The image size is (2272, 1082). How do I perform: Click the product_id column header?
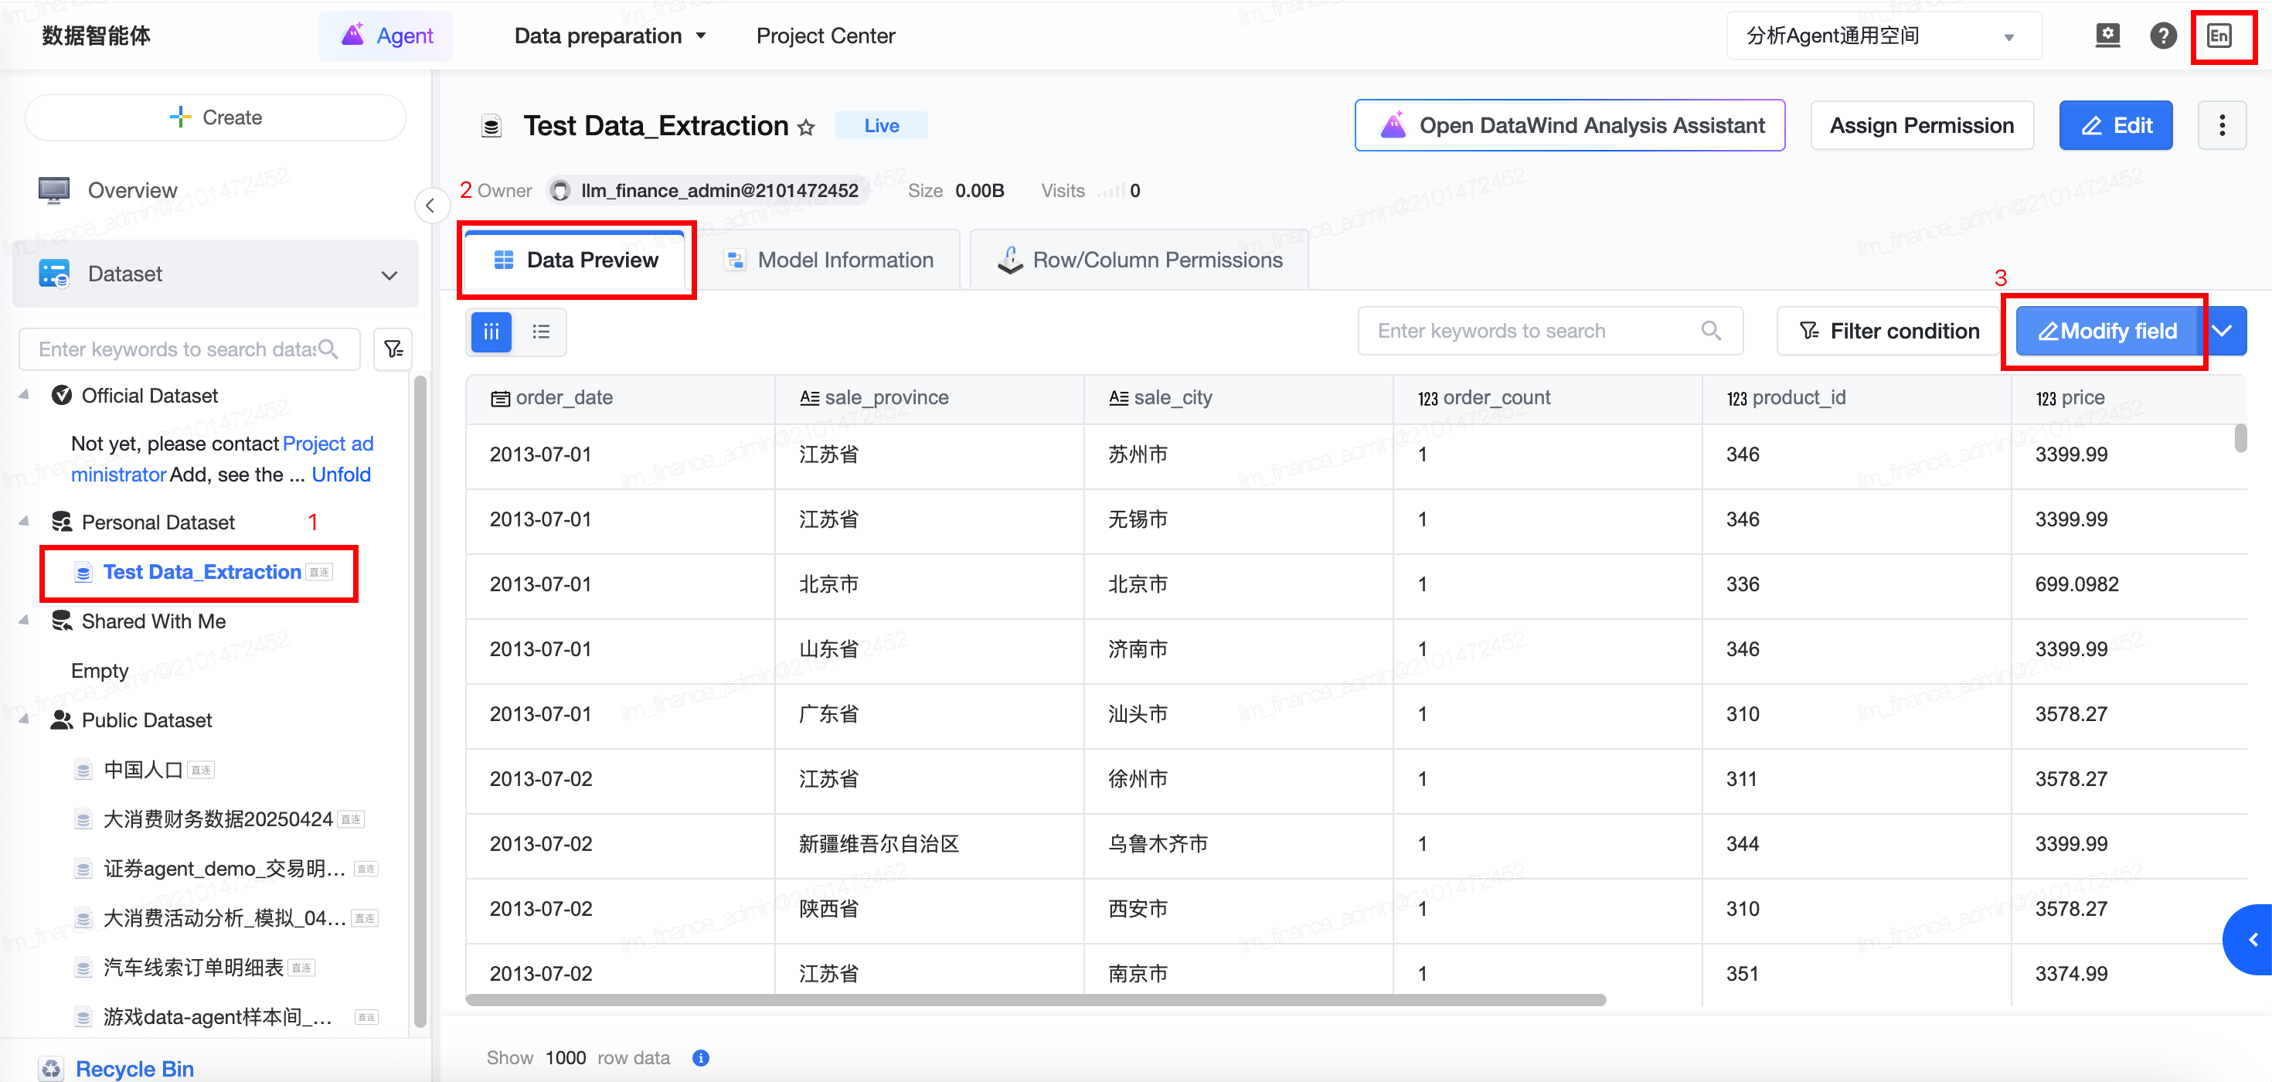1856,398
